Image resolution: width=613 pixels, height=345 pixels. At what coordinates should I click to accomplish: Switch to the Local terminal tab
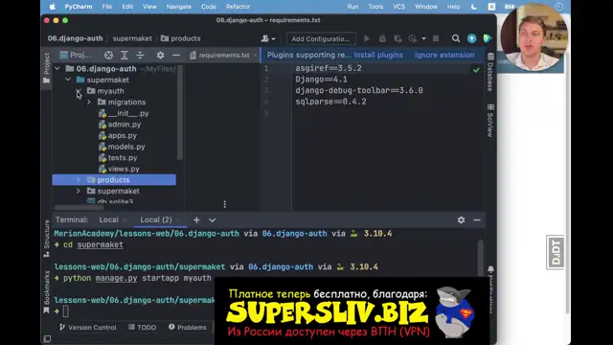point(108,219)
